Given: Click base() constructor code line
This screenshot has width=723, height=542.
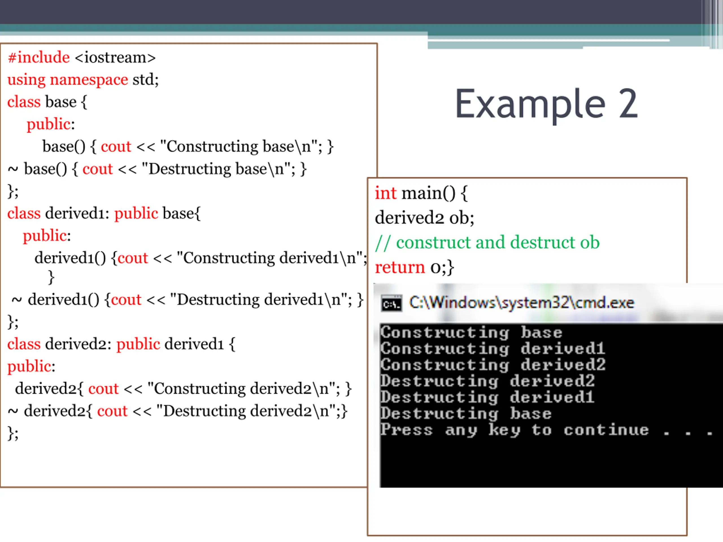Looking at the screenshot, I should coord(188,147).
